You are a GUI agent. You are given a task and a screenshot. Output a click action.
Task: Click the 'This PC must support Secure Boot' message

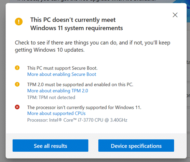(63, 68)
